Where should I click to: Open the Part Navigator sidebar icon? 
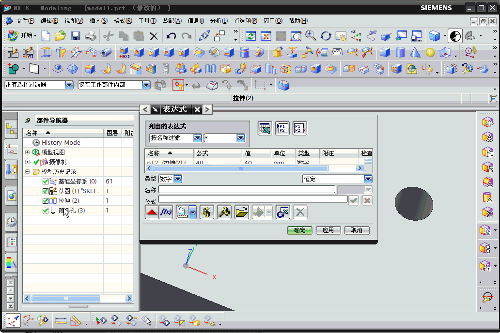point(11,149)
